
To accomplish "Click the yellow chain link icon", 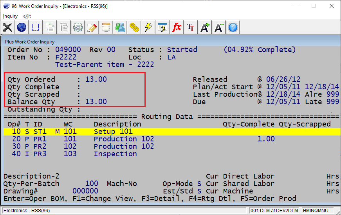I will pyautogui.click(x=134, y=27).
